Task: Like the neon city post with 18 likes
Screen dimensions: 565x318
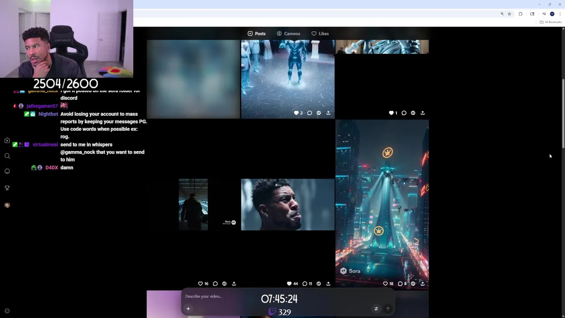Action: pos(385,284)
